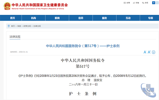Screen dimensions: 159x100
Task: Open the 专题 navigation menu
Action: 151,18
